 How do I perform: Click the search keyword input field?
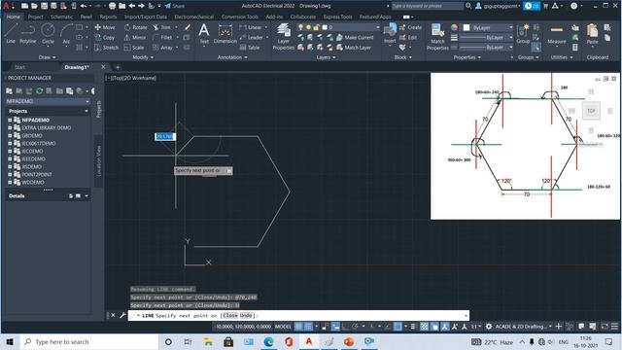point(427,6)
